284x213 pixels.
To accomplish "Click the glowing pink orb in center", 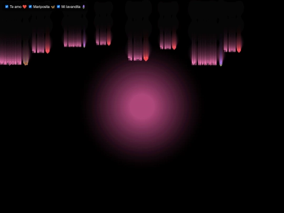I will coord(142,106).
